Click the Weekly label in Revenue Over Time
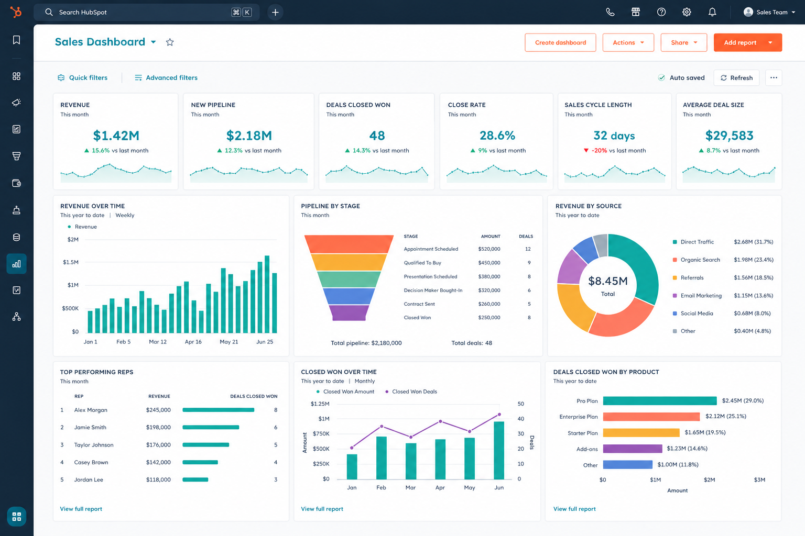The width and height of the screenshot is (805, 536). coord(125,215)
